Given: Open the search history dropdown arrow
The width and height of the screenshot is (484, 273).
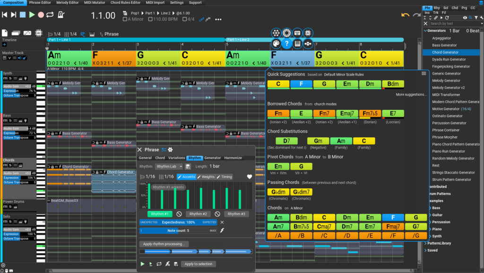Looking at the screenshot, I should coord(482,24).
